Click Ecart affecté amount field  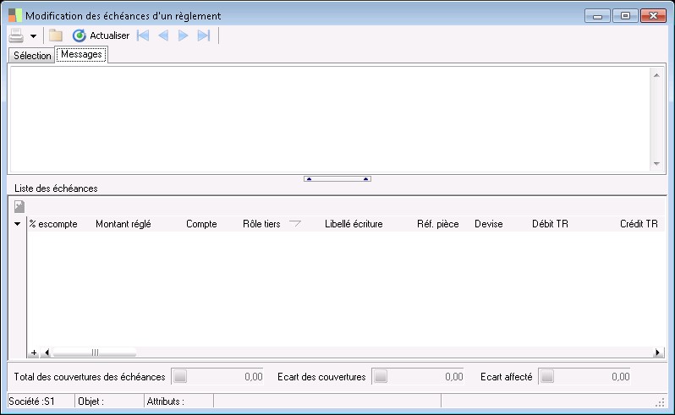pos(584,377)
